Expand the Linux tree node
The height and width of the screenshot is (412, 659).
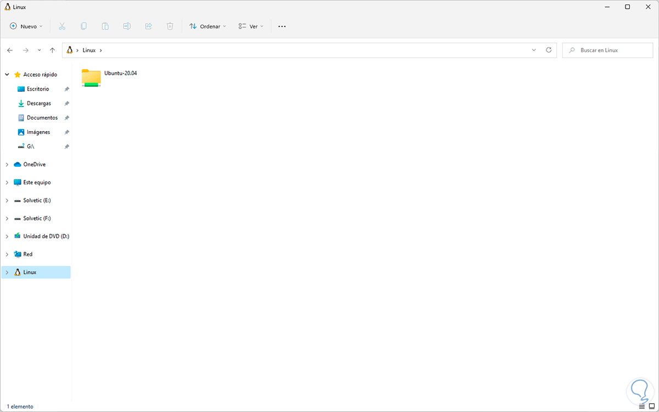(7, 272)
